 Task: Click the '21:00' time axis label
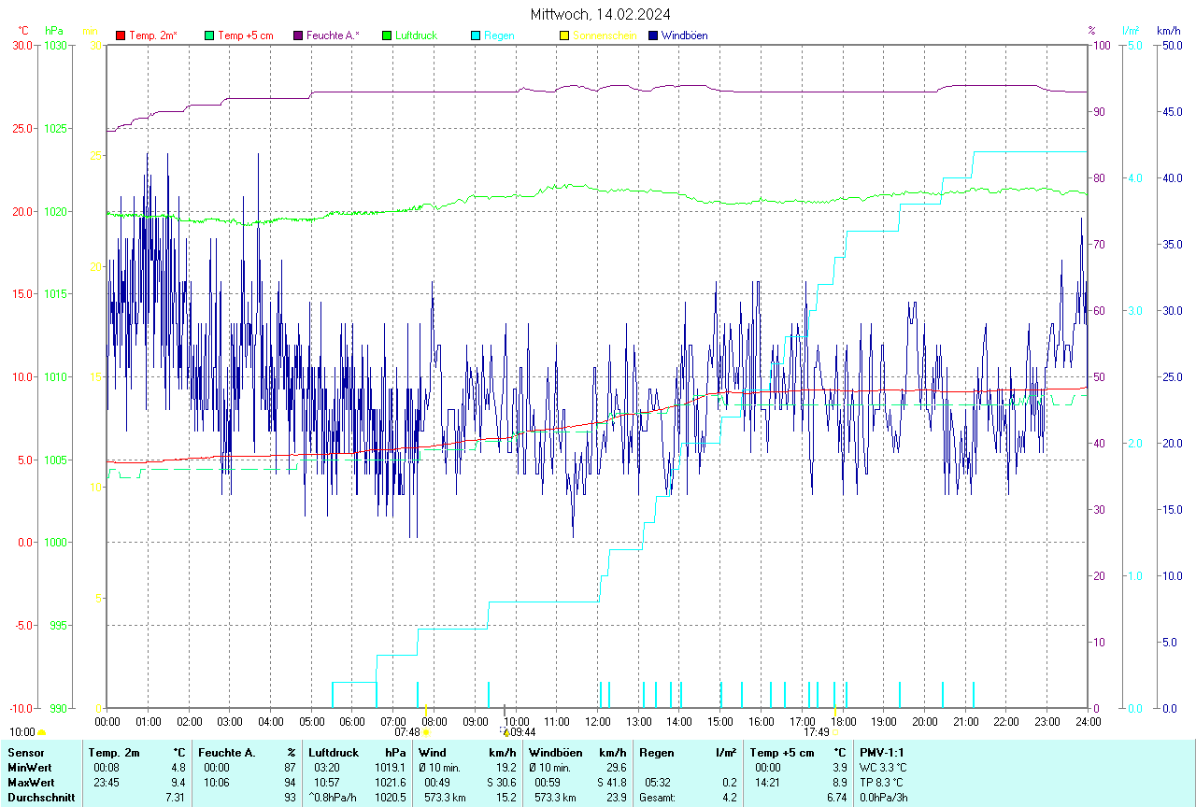965,721
